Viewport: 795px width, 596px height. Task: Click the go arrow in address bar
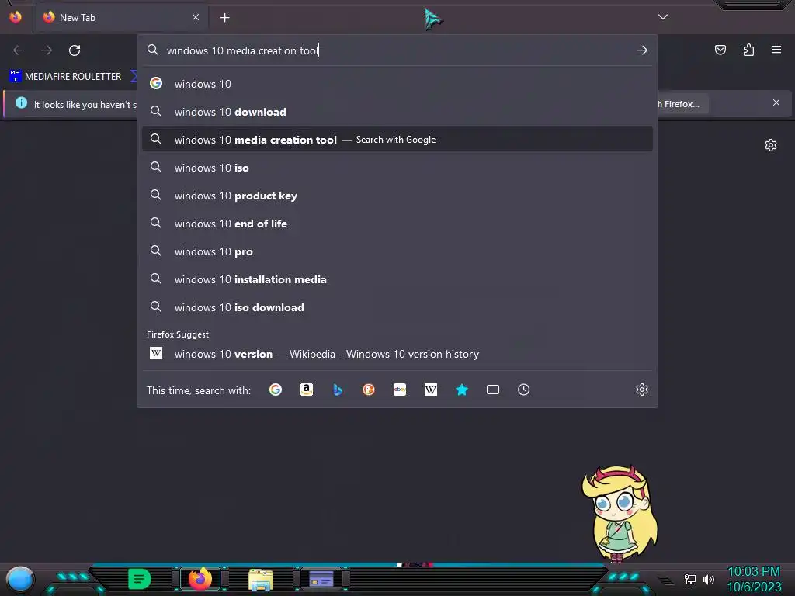click(642, 50)
